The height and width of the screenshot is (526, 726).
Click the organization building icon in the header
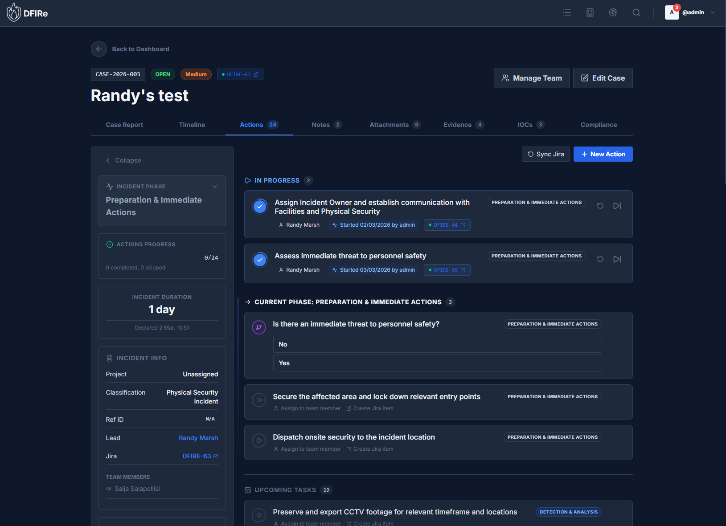(x=590, y=12)
